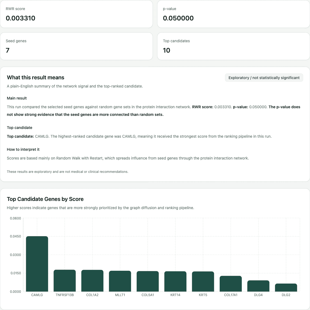Click the plain-English summary subtitle text

[75, 86]
